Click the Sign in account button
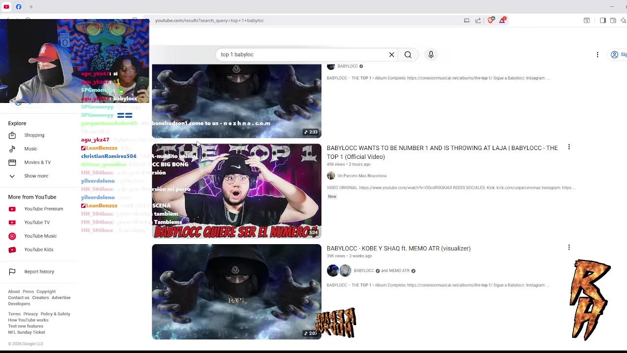The width and height of the screenshot is (627, 353). 618,54
